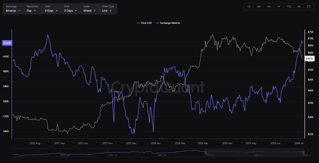Click the 2024 Mar date axis label
This screenshot has height=163, width=319.
tap(203, 143)
